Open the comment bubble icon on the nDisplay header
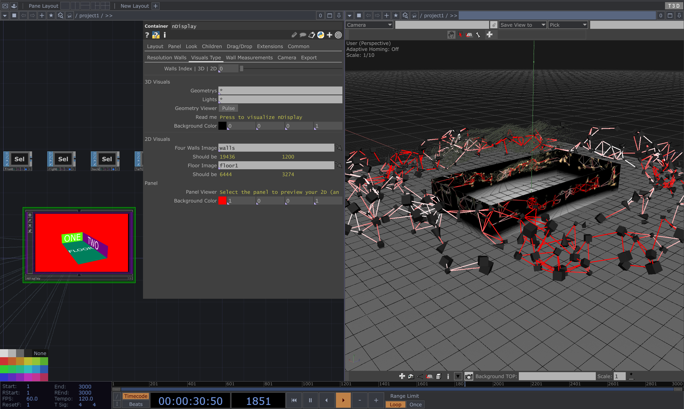This screenshot has height=409, width=684. pyautogui.click(x=303, y=35)
